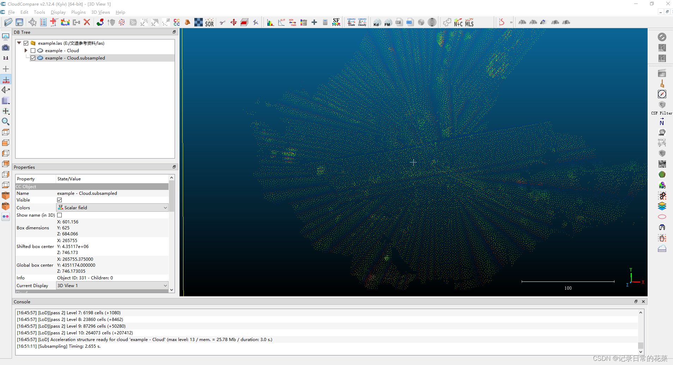Show the scalar field histogram

(271, 22)
